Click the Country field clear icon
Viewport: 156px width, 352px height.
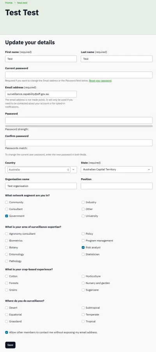(68, 170)
